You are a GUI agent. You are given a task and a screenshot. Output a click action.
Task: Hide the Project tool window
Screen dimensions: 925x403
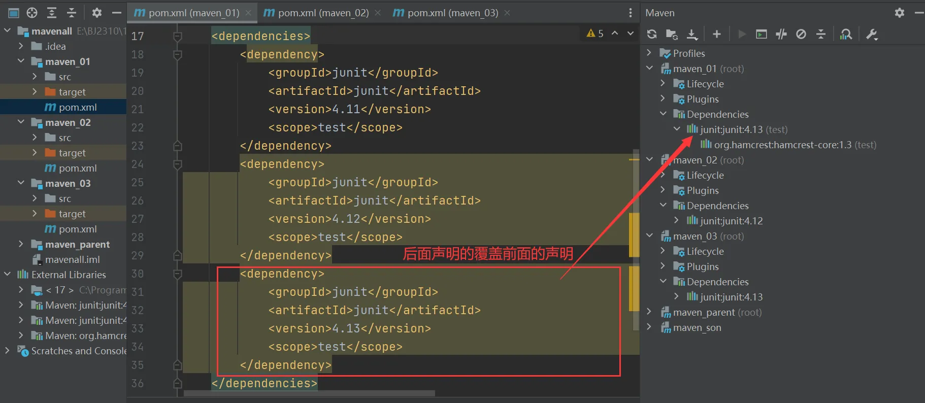[117, 13]
